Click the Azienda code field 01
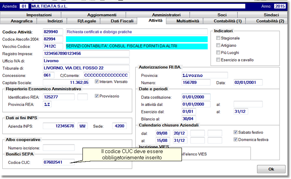Screen dimensions: 291x179 coord(24,6)
